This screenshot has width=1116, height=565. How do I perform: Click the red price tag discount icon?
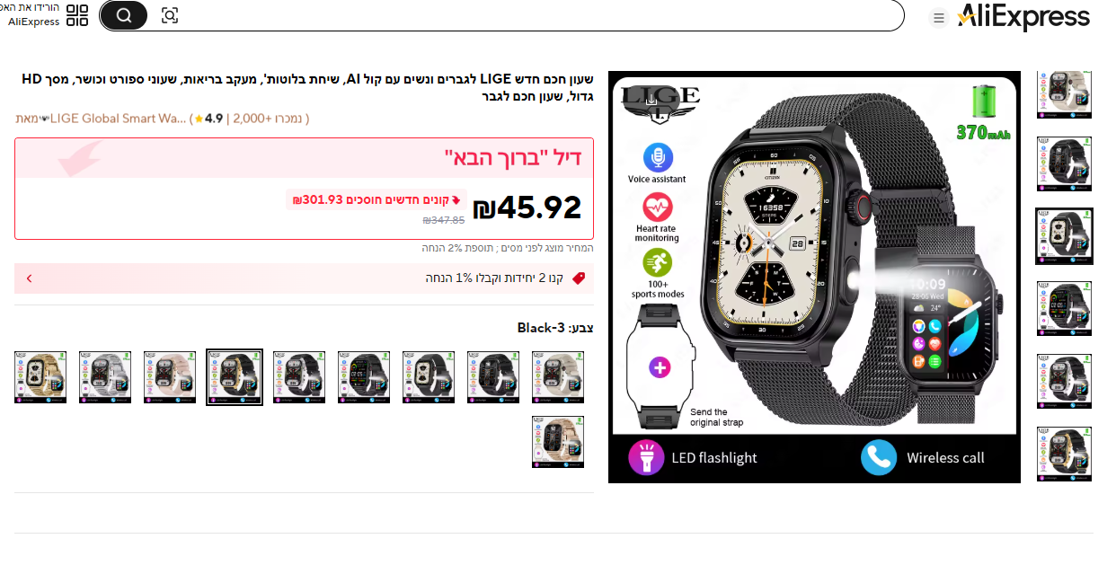click(579, 278)
